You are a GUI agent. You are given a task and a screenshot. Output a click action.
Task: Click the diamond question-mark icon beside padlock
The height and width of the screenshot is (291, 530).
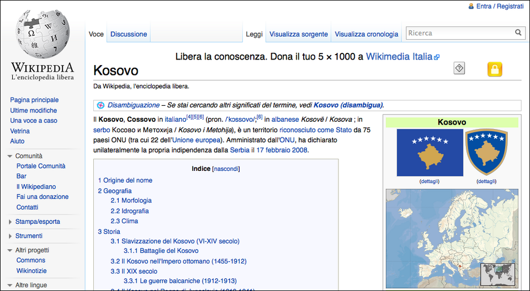[x=459, y=68]
